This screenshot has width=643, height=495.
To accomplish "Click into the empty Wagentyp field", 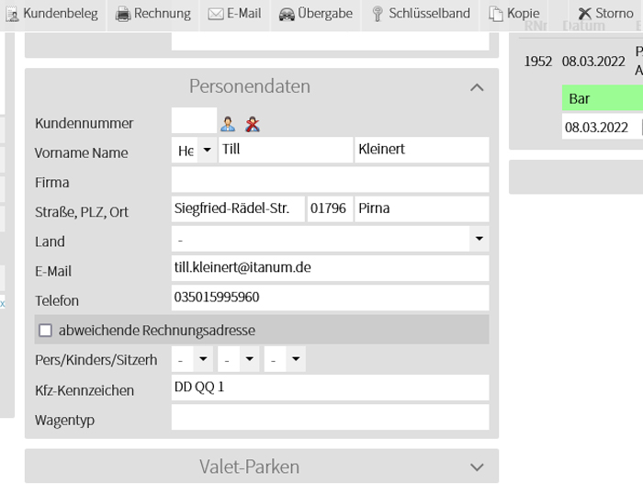I will [x=330, y=417].
